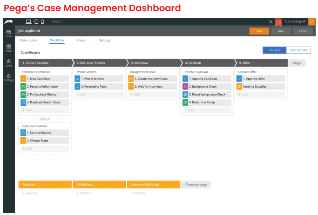Add a new Stage to lifecycle
The width and height of the screenshot is (318, 215).
pos(296,62)
